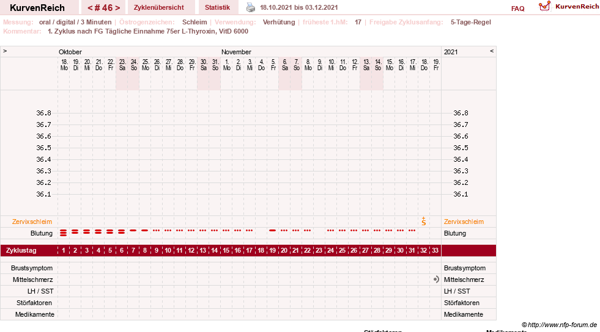Click the 36.8 temperature label on the left axis
The image size is (600, 332).
click(43, 113)
